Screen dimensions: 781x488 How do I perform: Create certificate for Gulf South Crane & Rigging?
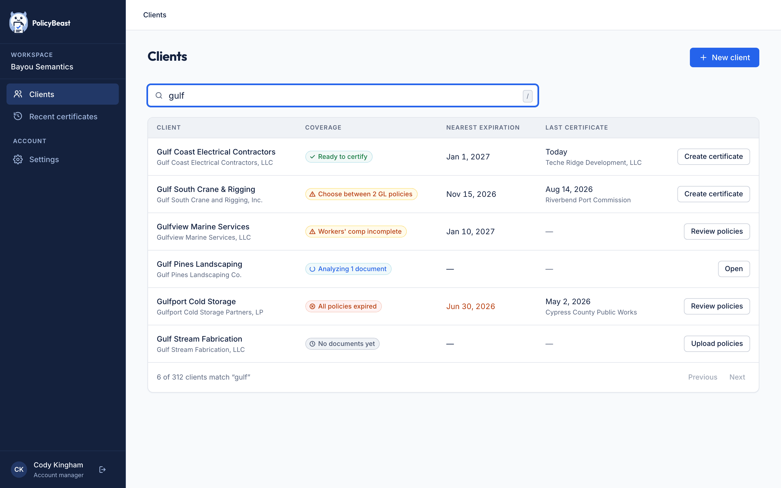click(x=713, y=194)
